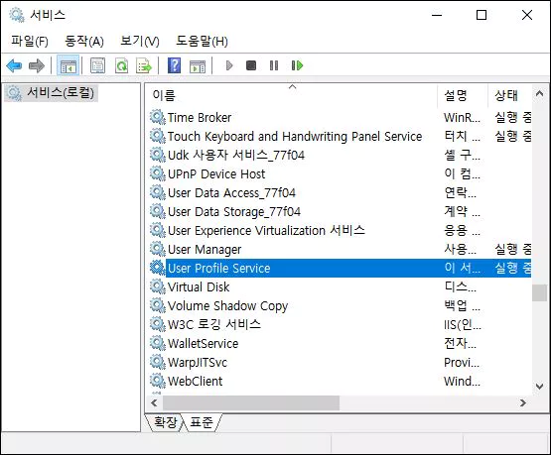Click the Start service play button
Image resolution: width=551 pixels, height=455 pixels.
pos(229,65)
